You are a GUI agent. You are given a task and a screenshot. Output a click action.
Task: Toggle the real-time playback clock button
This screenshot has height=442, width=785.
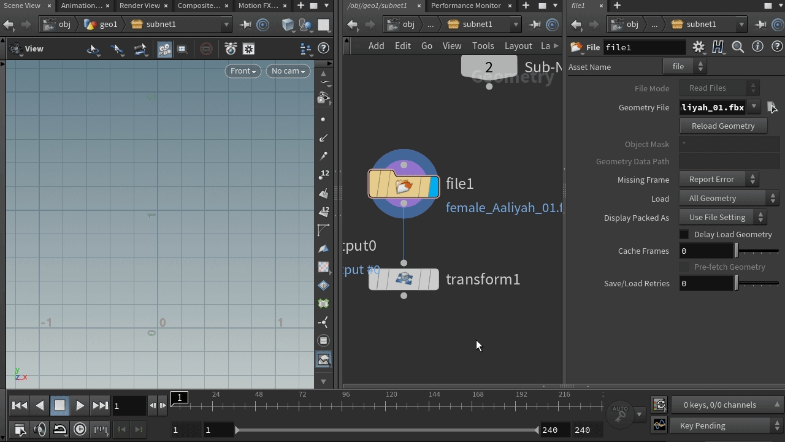80,430
